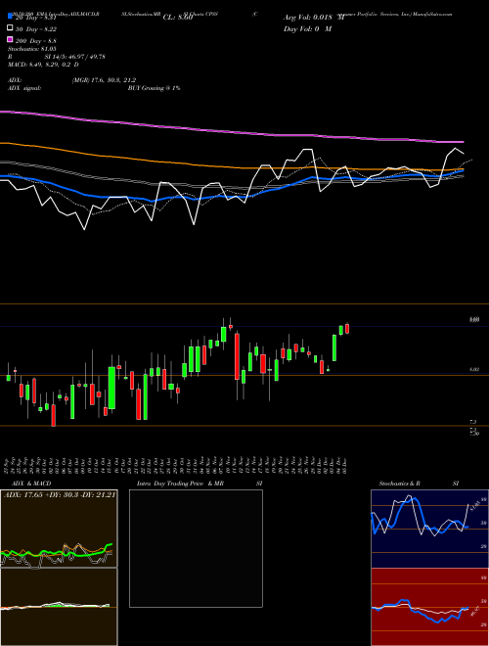Open the MACD histogram panel below ADX
Screen dimensions: 489x646
click(59, 607)
